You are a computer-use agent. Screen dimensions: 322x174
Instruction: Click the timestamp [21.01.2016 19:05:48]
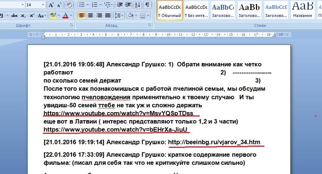click(74, 64)
